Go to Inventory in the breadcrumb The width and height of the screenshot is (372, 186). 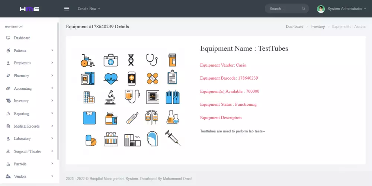317,26
